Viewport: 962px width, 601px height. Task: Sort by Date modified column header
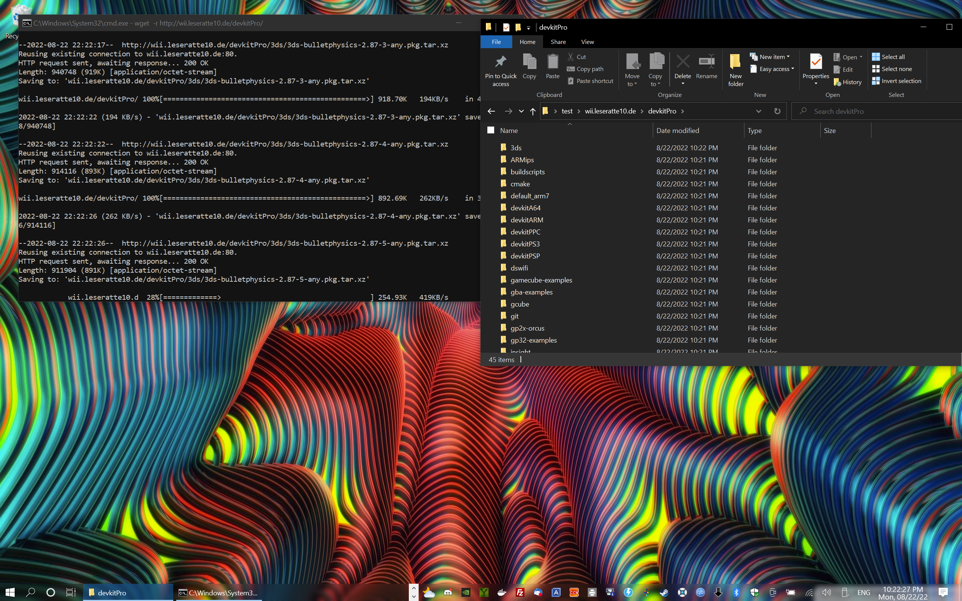click(698, 130)
